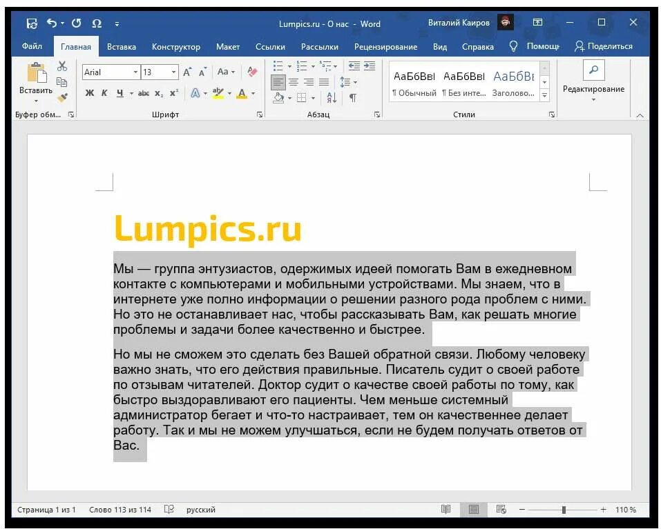This screenshot has height=529, width=661.
Task: Click the Save icon in quick access toolbar
Action: point(32,23)
